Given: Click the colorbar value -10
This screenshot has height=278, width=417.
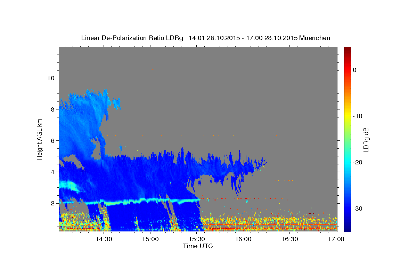Looking at the screenshot, I should pos(358,116).
